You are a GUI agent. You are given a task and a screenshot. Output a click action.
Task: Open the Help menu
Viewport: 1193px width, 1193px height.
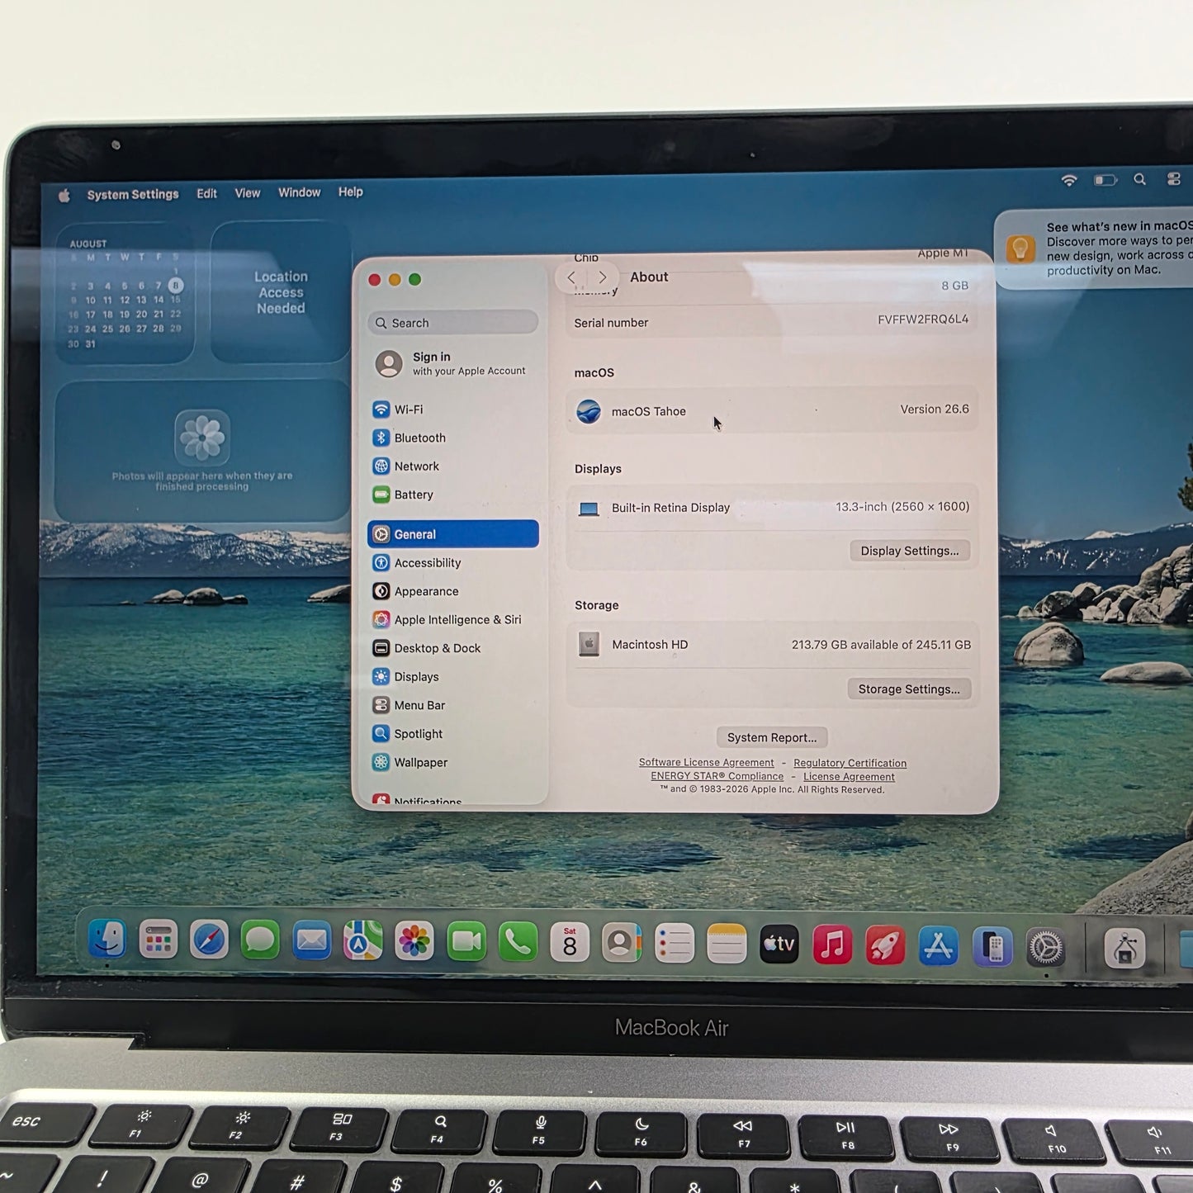point(350,192)
